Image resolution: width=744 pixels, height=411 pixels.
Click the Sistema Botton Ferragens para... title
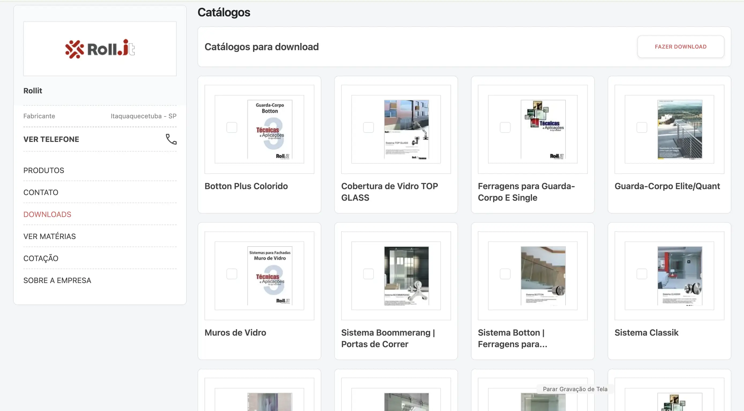pos(512,338)
